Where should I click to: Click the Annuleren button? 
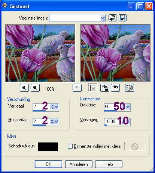79,164
